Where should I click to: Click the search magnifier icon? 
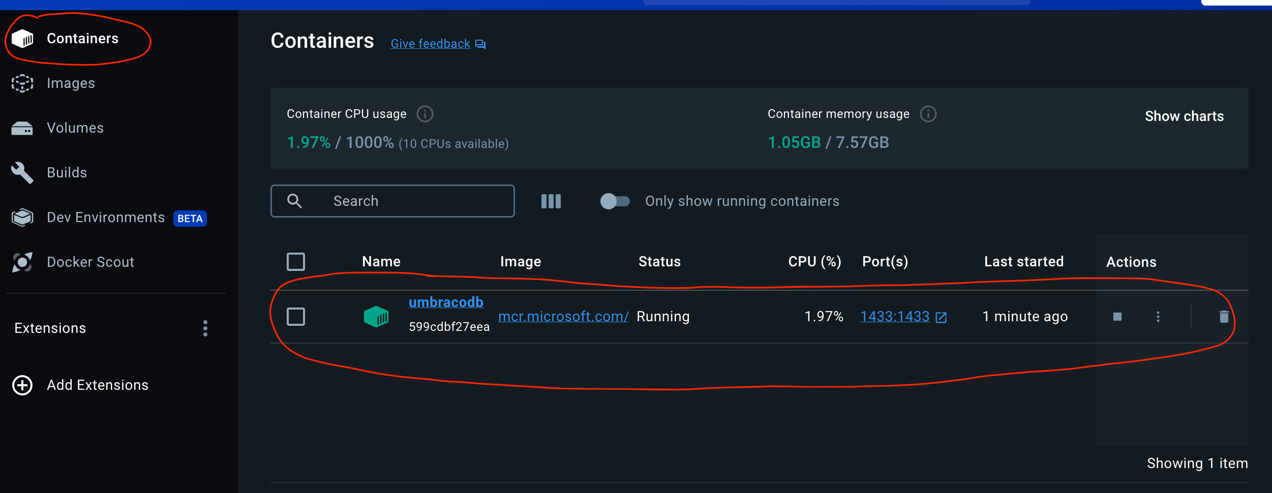pyautogui.click(x=294, y=201)
